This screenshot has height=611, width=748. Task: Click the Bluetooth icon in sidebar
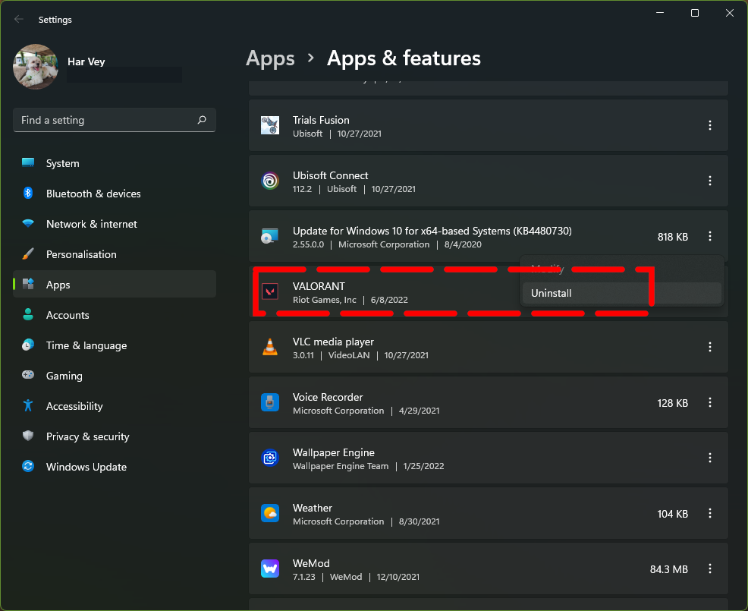[28, 193]
